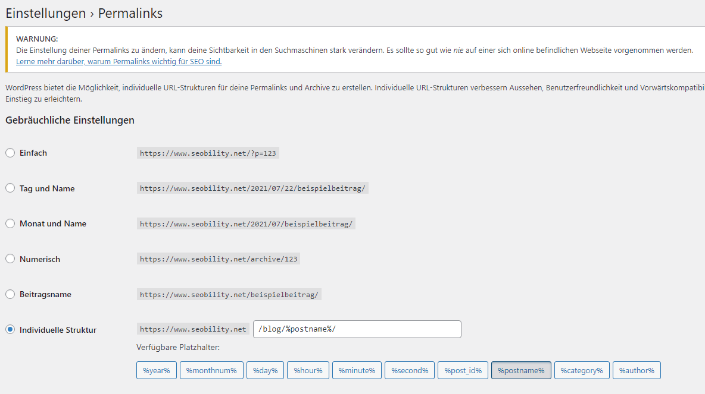Image resolution: width=705 pixels, height=394 pixels.
Task: Select the Einfach radio button
Action: (10, 153)
